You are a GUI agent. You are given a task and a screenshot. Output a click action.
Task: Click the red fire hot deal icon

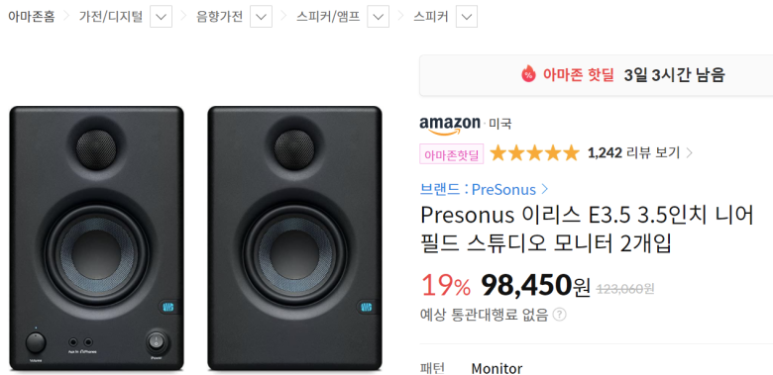(528, 74)
